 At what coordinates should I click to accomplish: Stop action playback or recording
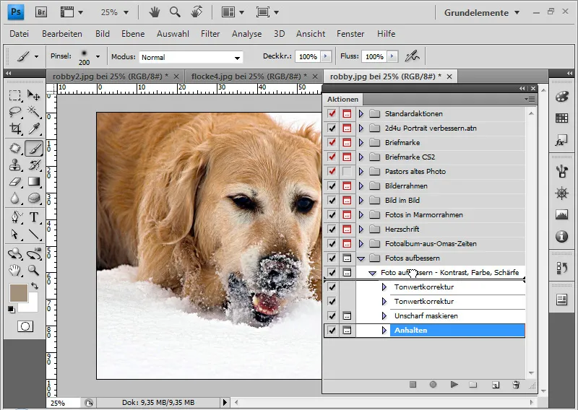pos(413,385)
